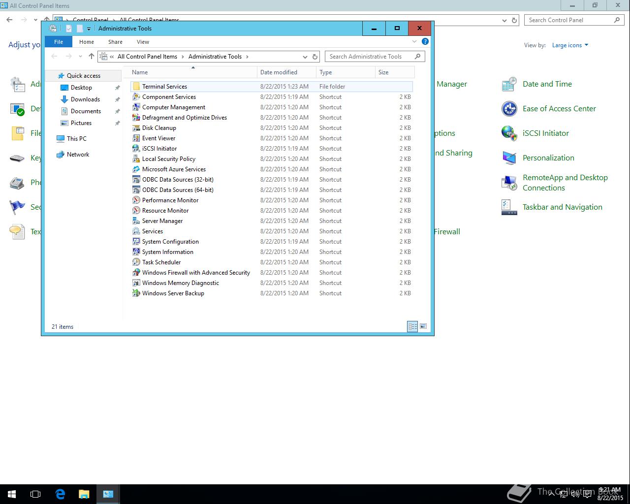This screenshot has width=630, height=504.
Task: Open View by Large icons dropdown
Action: 570,45
